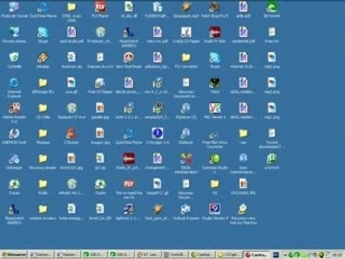Image resolution: width=345 pixels, height=259 pixels.
Task: Open Paint Shop Pro 5 shortcut
Action: 215,7
